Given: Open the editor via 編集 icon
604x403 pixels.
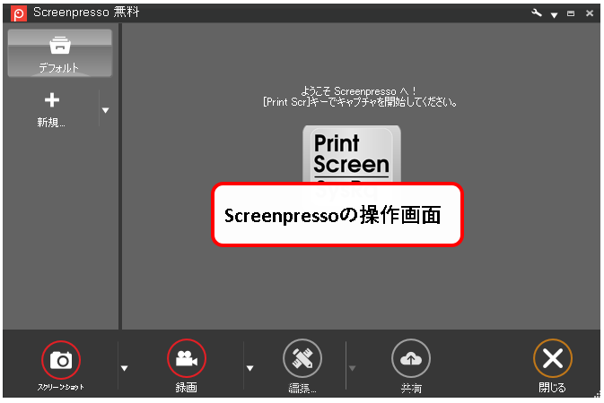Looking at the screenshot, I should [302, 358].
